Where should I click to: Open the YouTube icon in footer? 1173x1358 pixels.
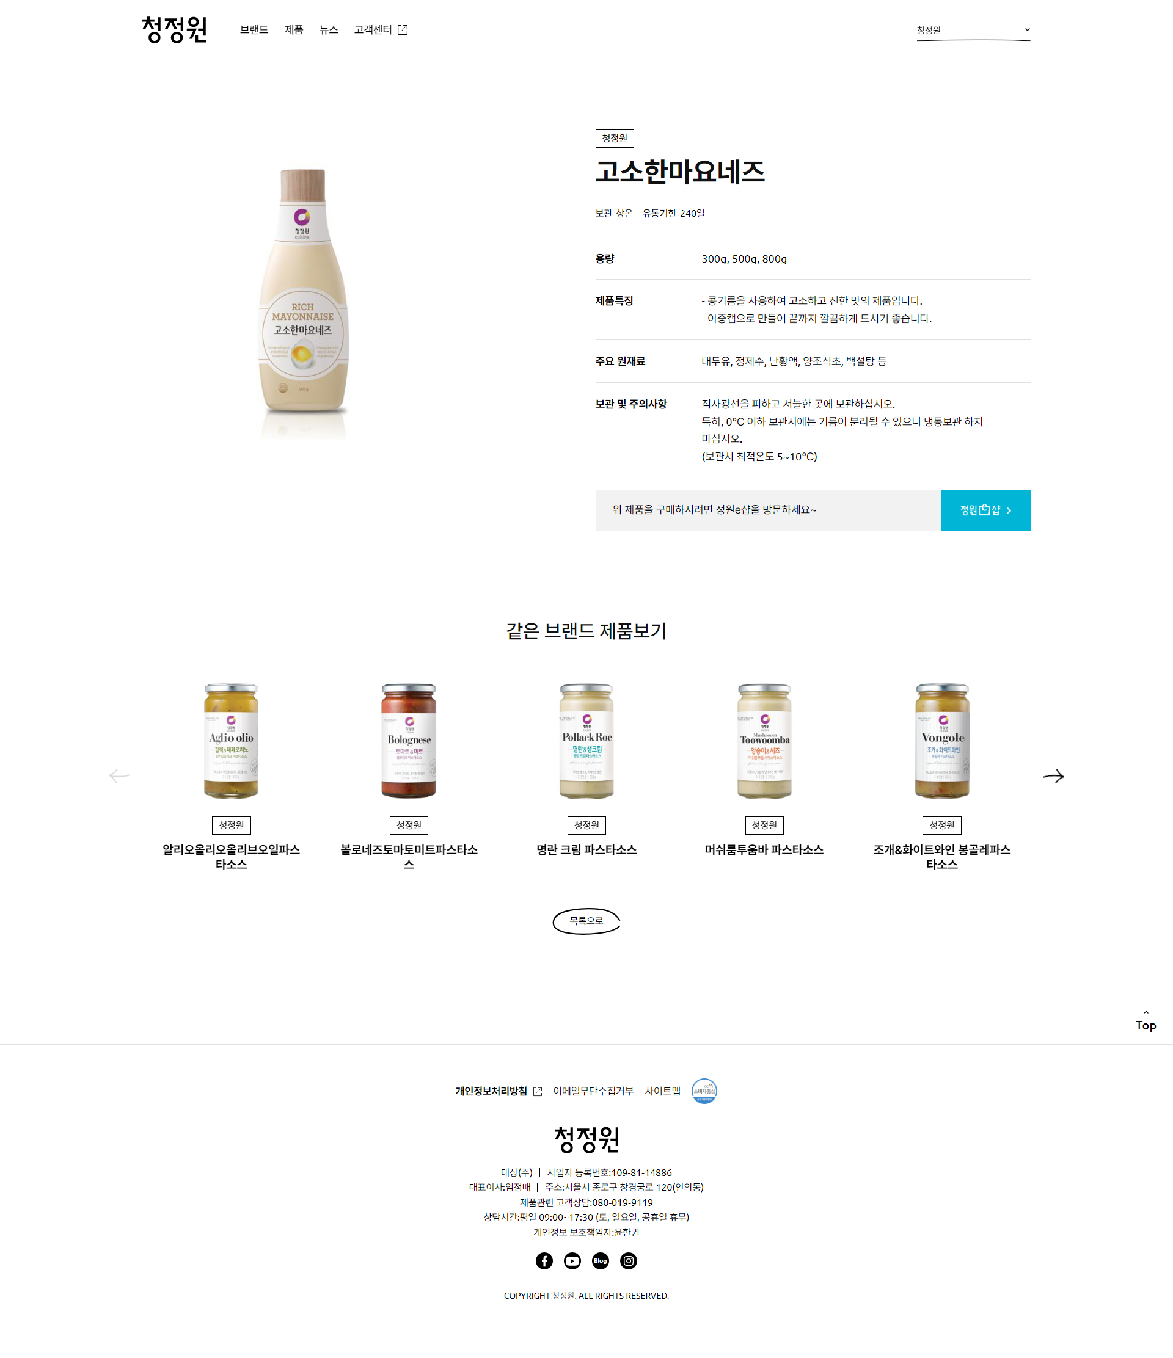coord(572,1261)
